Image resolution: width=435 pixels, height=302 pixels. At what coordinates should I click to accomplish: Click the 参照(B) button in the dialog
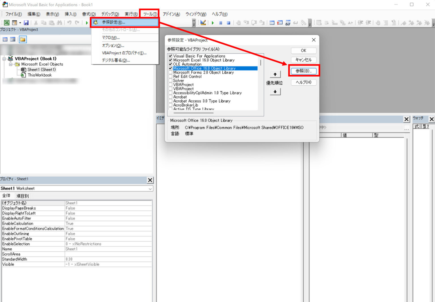pyautogui.click(x=304, y=71)
